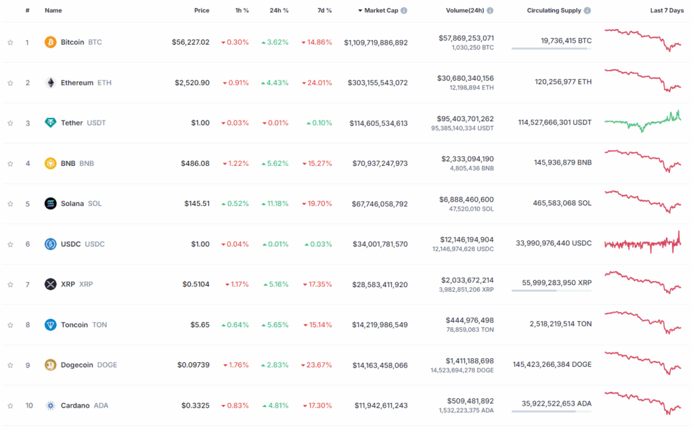Sort by Volume(24h) column header
693x430 pixels.
(x=465, y=11)
